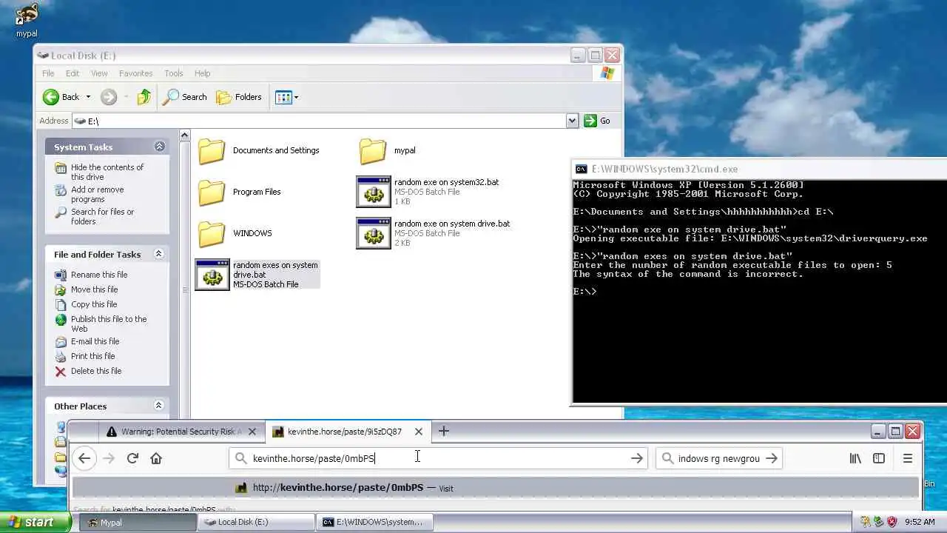Switch to the Mypal taskbar button

137,522
